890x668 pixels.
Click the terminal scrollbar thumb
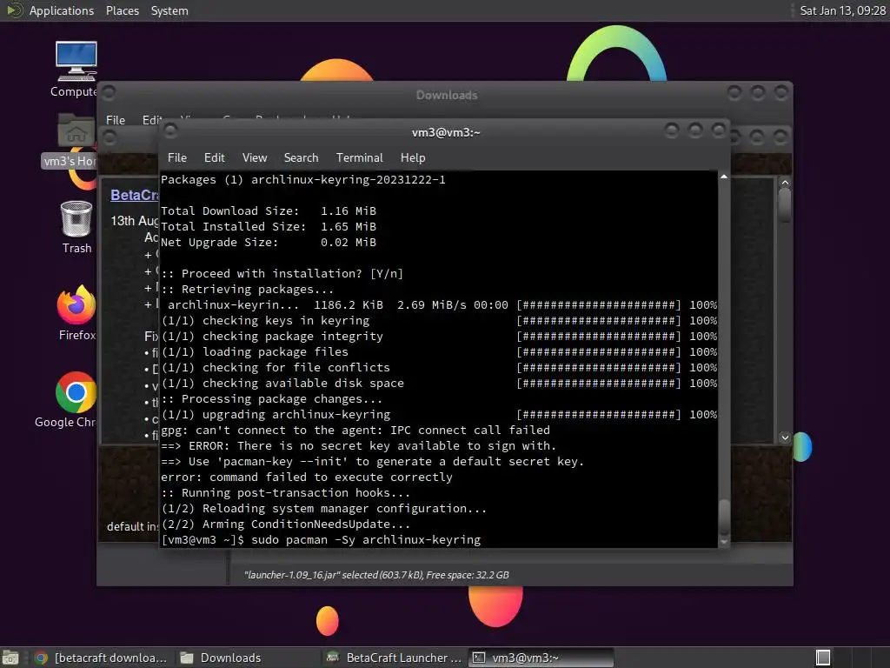tap(724, 517)
